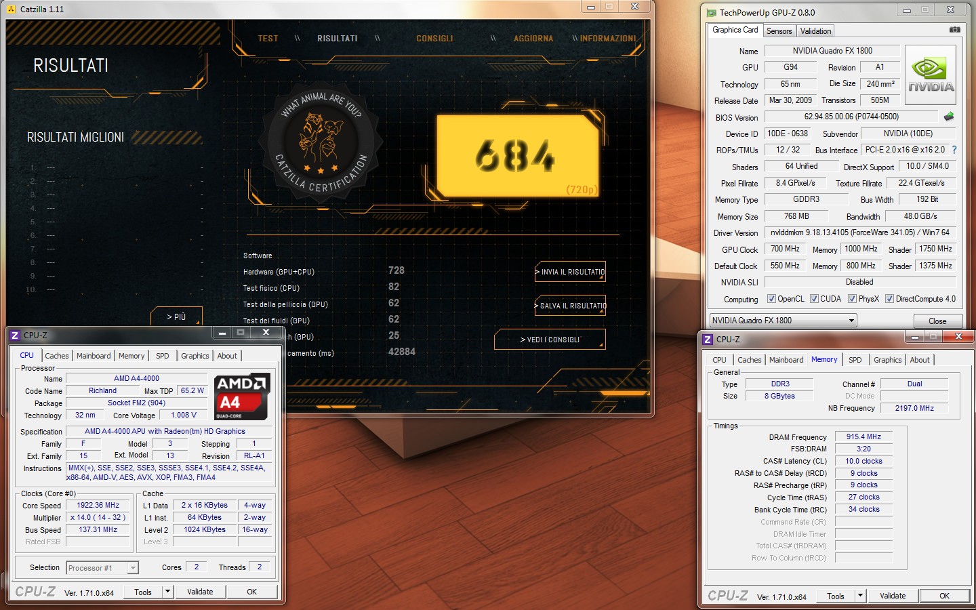Screen dimensions: 976x610
Task: Click OK button in left CPU-Z
Action: coord(251,592)
